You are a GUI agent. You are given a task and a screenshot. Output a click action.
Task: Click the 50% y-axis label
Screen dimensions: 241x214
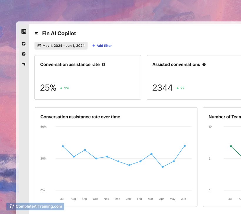(x=43, y=127)
